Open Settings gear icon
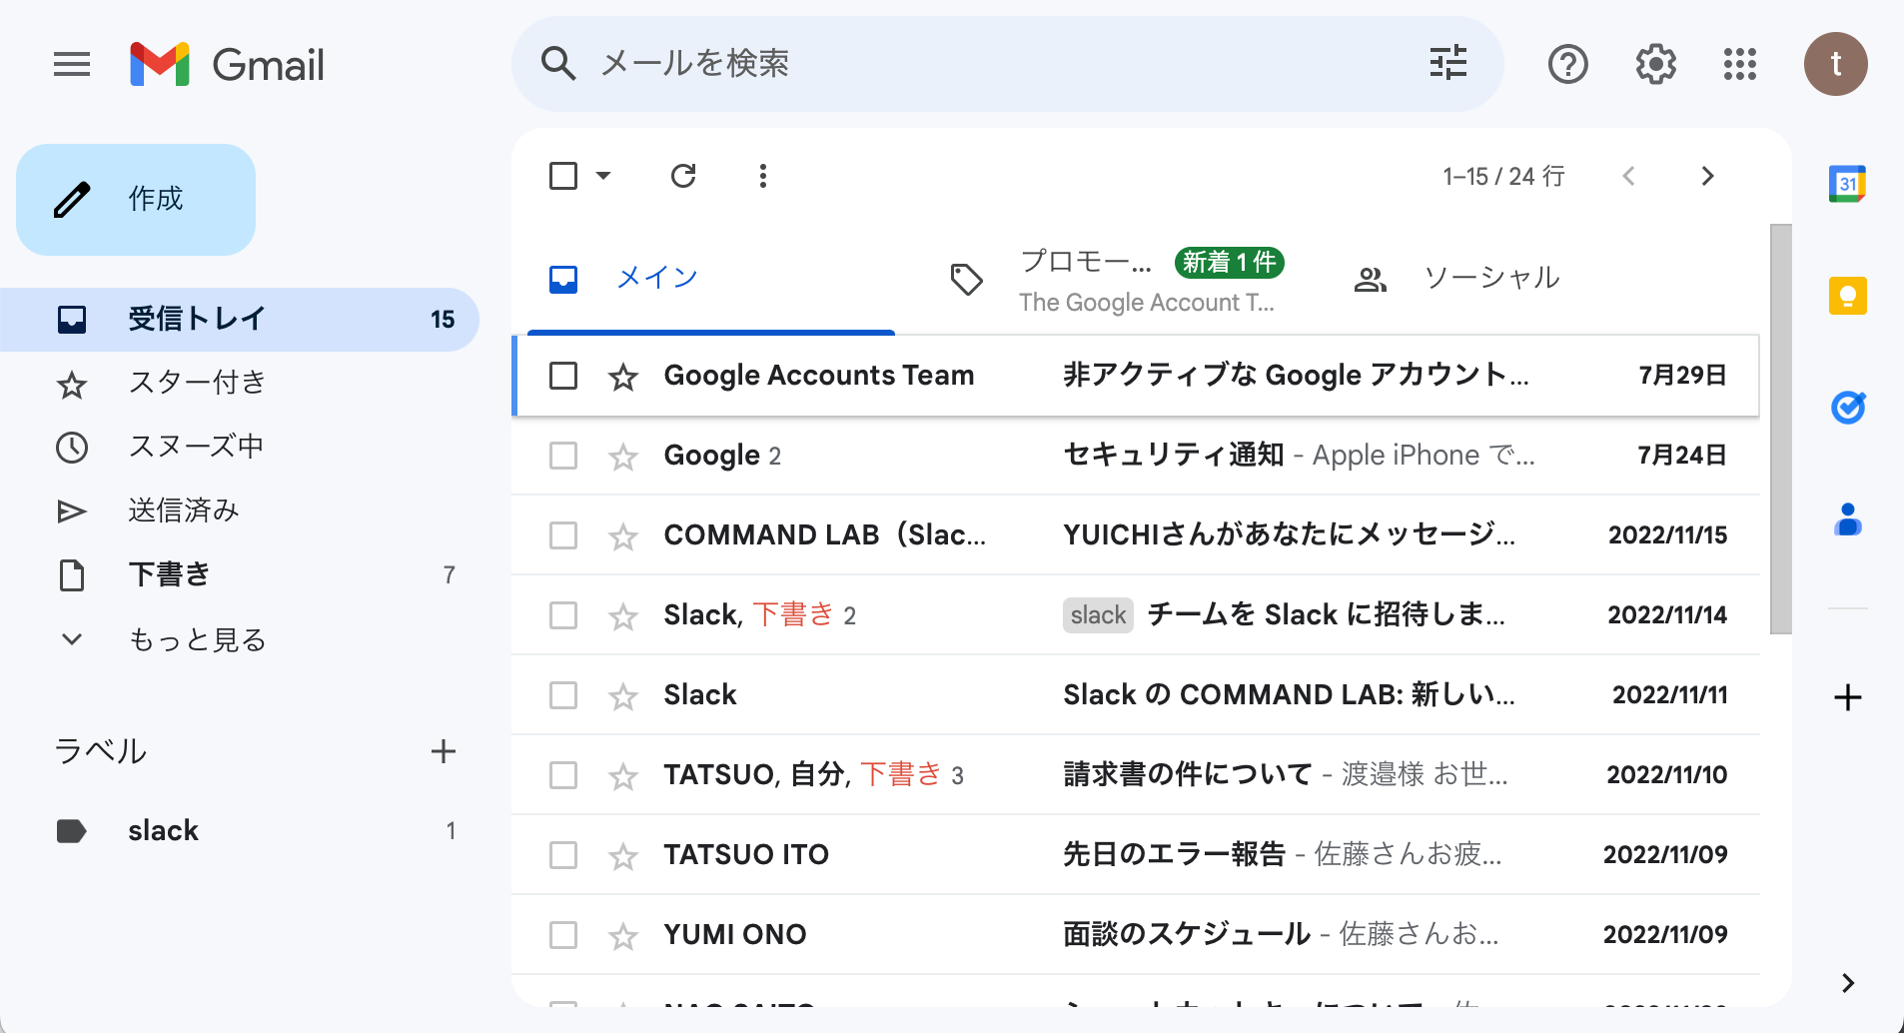Image resolution: width=1904 pixels, height=1033 pixels. click(1655, 64)
